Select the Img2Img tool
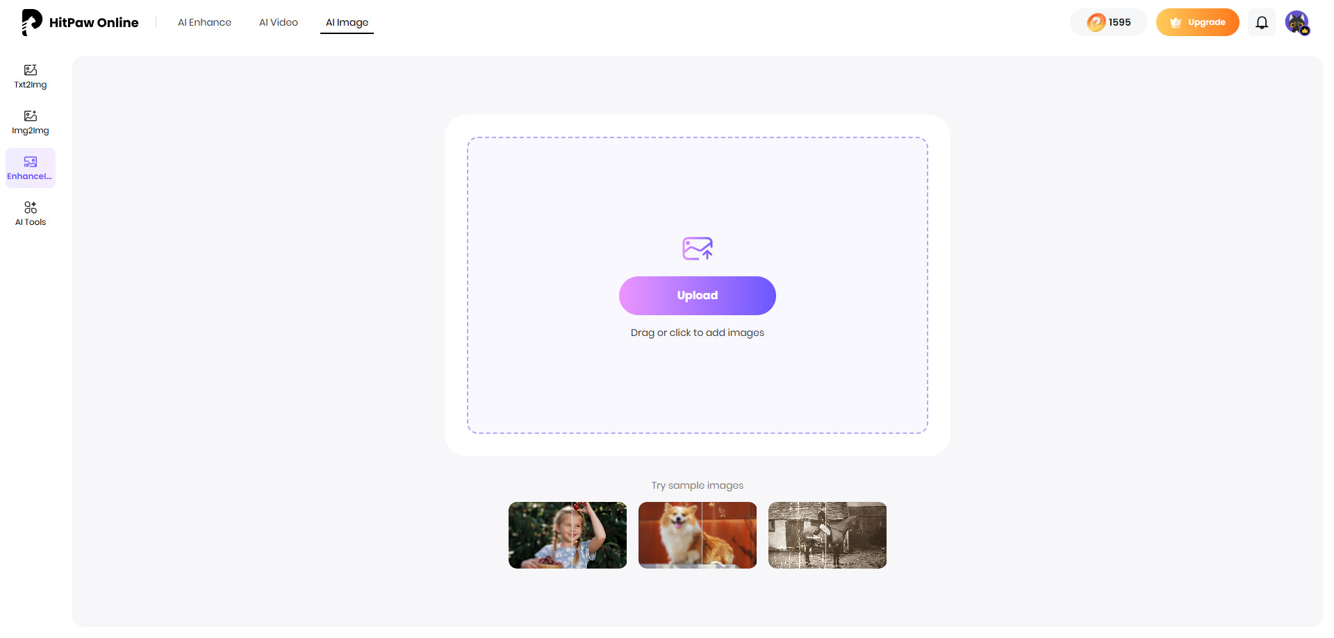The height and width of the screenshot is (638, 1334). click(x=30, y=121)
